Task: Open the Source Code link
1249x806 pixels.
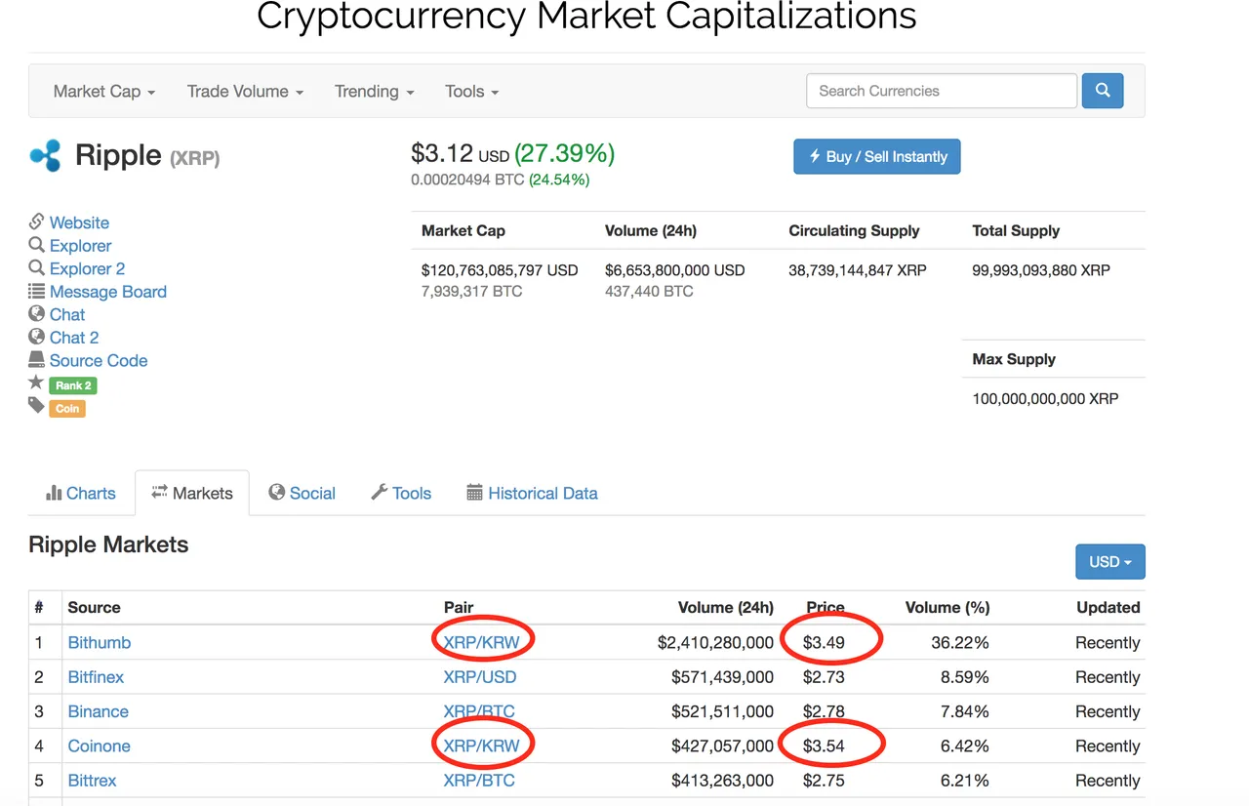Action: click(x=99, y=360)
